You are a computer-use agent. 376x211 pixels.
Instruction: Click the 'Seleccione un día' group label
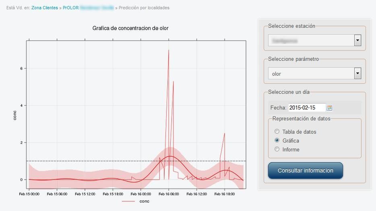[x=289, y=92]
